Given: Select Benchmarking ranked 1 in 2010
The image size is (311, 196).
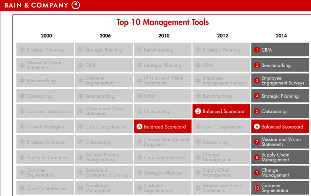Looking at the screenshot, I should [163, 49].
